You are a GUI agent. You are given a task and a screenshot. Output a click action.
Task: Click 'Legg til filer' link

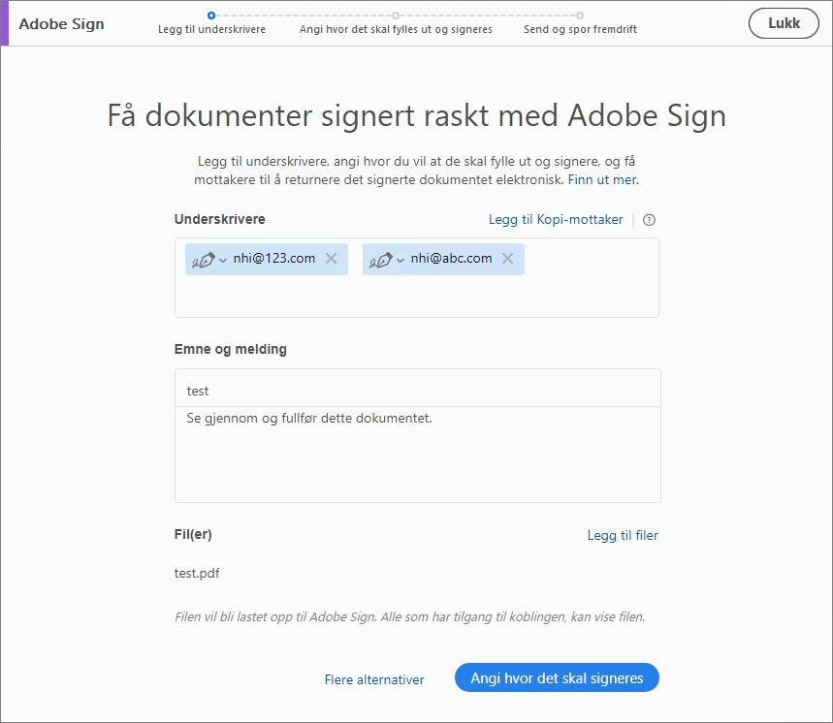(623, 535)
